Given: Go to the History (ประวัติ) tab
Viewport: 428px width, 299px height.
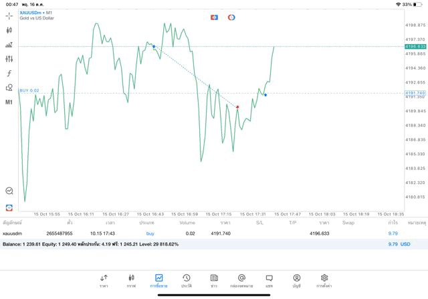Looking at the screenshot, I should coord(186,281).
